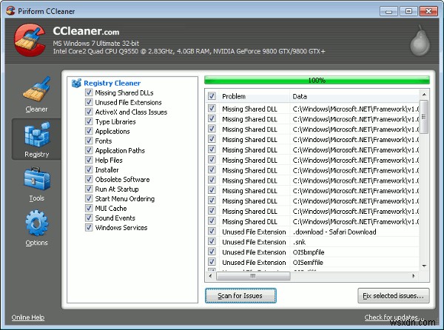
Task: Open the Cleaner section brush icon
Action: (x=37, y=89)
